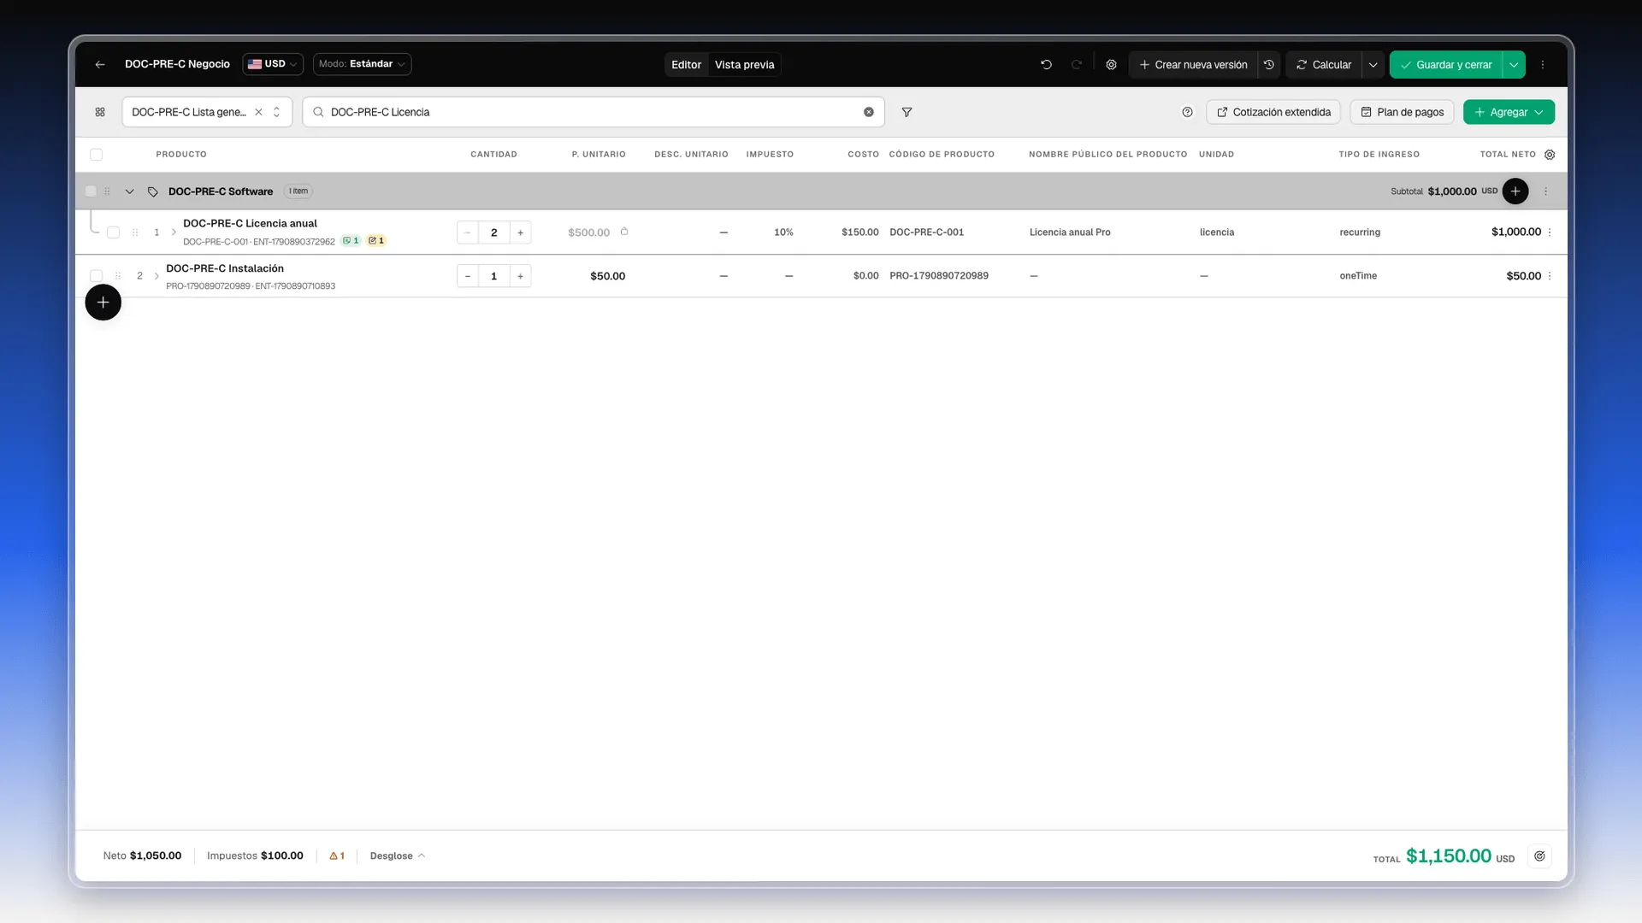Image resolution: width=1642 pixels, height=923 pixels.
Task: Clear the product search field
Action: (868, 112)
